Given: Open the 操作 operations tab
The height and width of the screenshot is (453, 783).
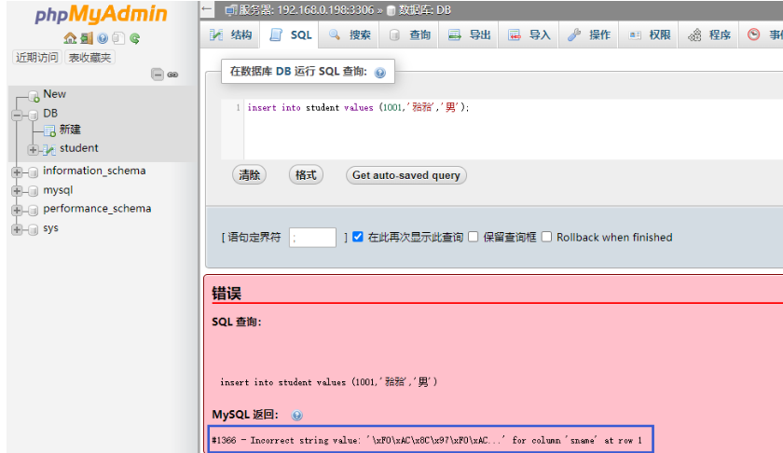Looking at the screenshot, I should (589, 35).
